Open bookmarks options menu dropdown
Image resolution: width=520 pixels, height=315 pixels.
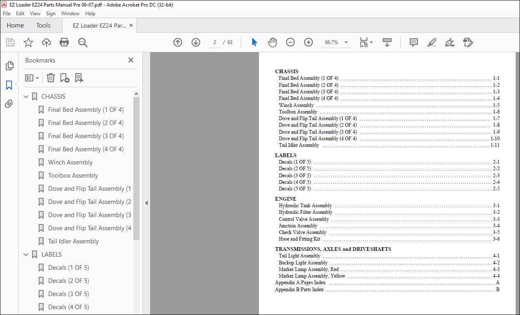[x=32, y=78]
